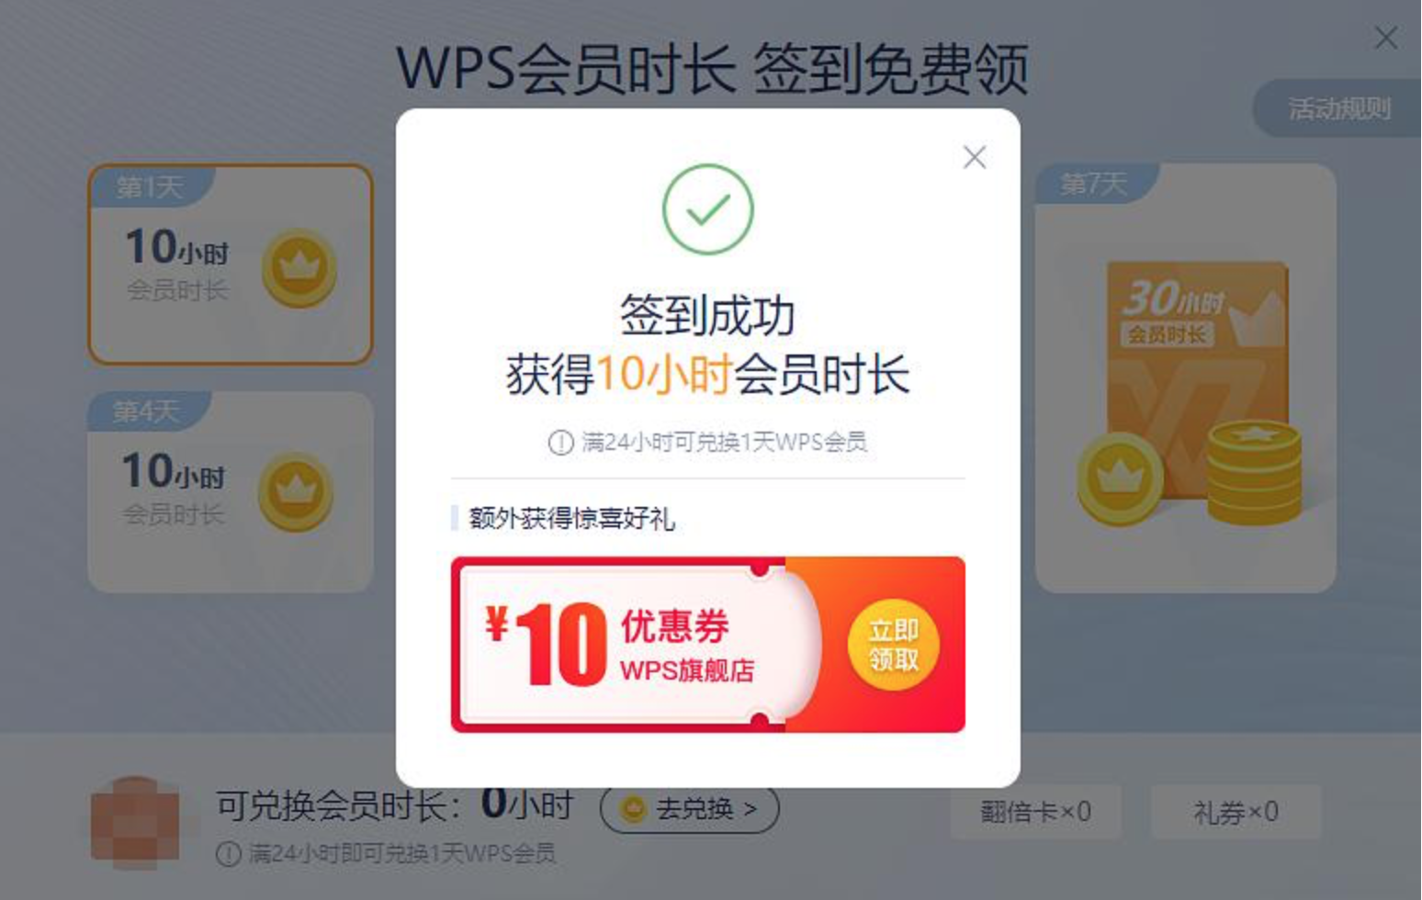The width and height of the screenshot is (1422, 900).
Task: Open the 第7天 30小时 gift card
Action: tap(1186, 378)
